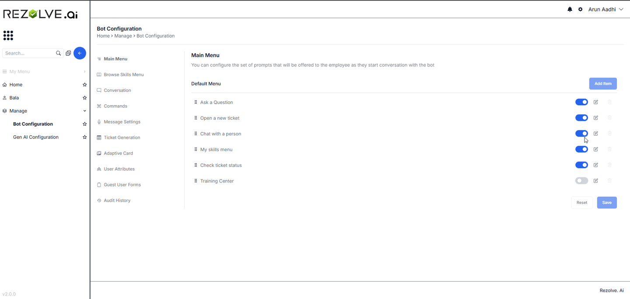Edit the Check ticket status item
Image resolution: width=630 pixels, height=299 pixels.
click(596, 165)
